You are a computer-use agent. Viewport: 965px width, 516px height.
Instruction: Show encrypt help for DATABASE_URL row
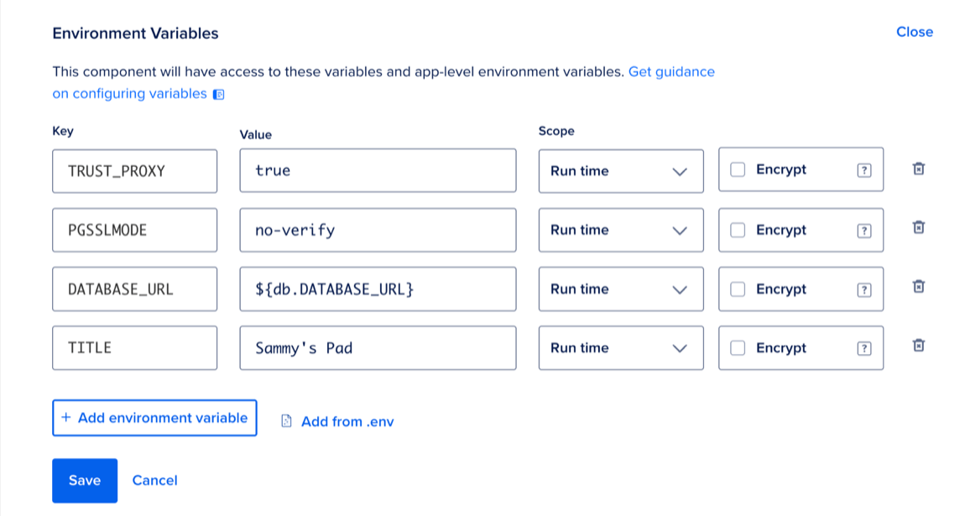click(x=863, y=289)
